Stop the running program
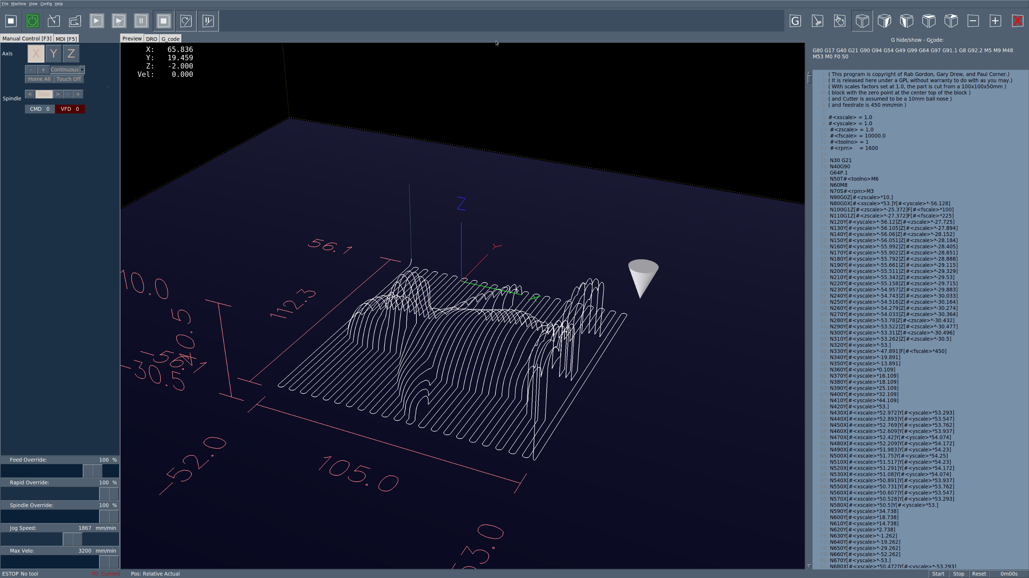Viewport: 1029px width, 578px height. [163, 21]
